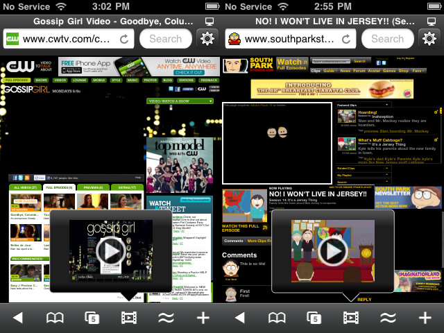Screen dimensions: 444x333
Task: Add new page with plus in South Park browser
Action: [x=425, y=318]
